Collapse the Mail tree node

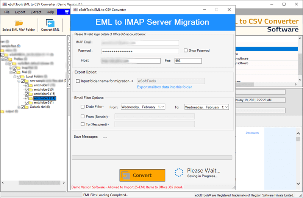pyautogui.click(x=11, y=72)
